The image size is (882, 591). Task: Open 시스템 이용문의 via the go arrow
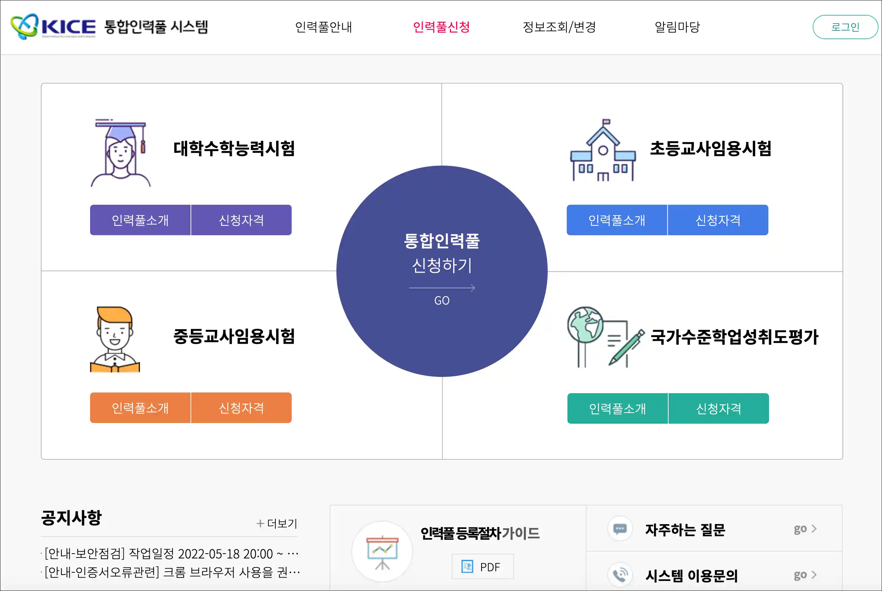coord(805,575)
